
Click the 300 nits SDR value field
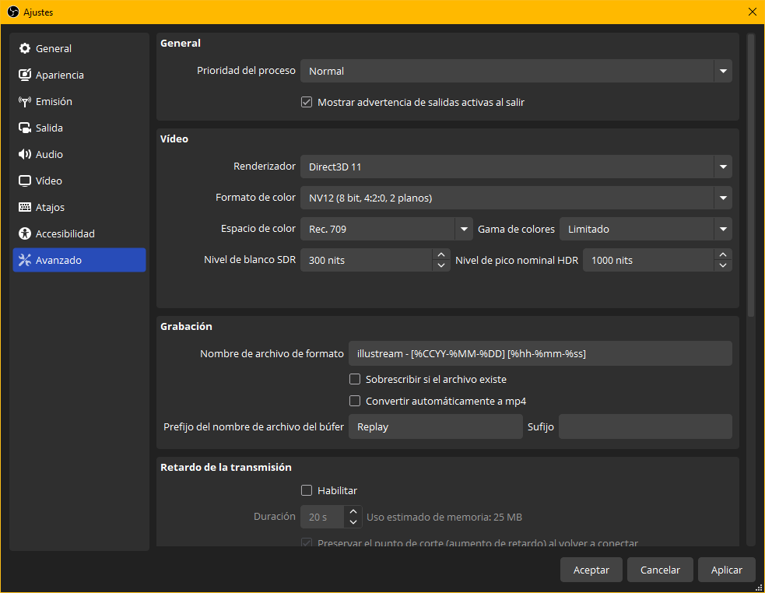[367, 260]
